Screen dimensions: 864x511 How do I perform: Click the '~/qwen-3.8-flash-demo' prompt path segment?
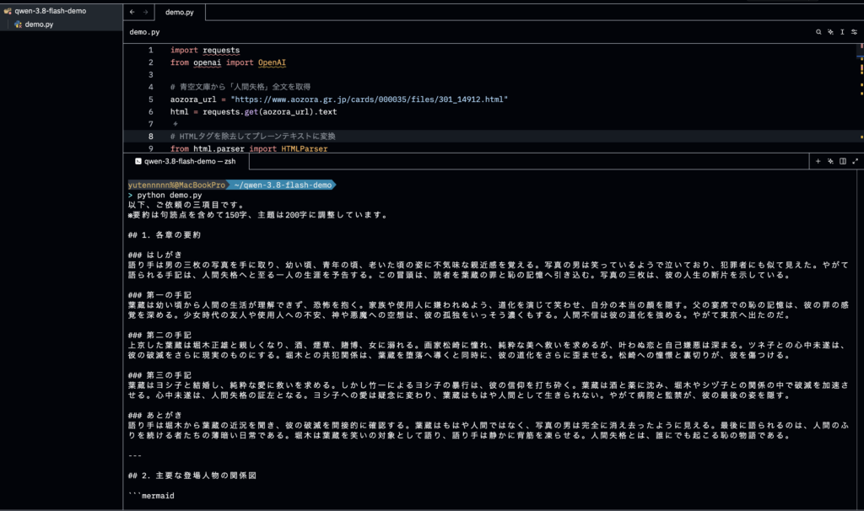[283, 185]
